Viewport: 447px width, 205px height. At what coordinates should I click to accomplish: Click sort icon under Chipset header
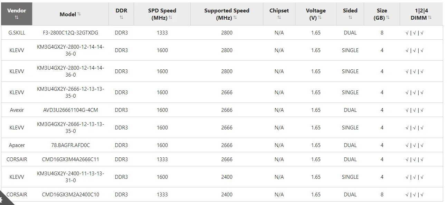point(279,18)
